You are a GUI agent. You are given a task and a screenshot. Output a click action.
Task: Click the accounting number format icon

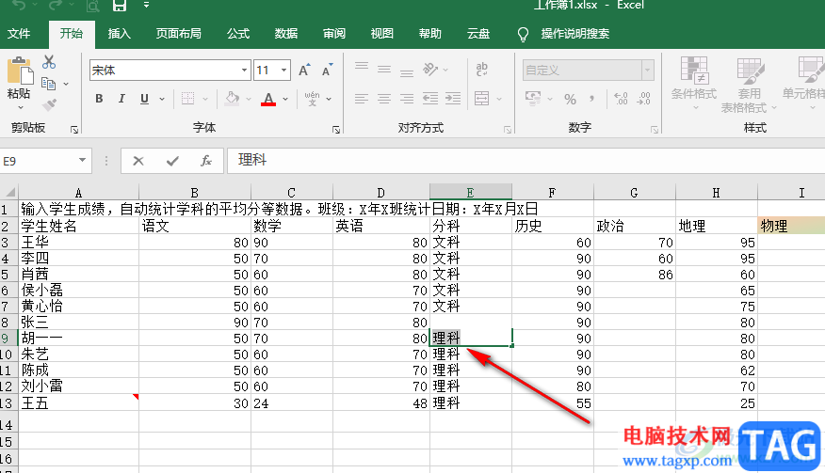coord(533,99)
